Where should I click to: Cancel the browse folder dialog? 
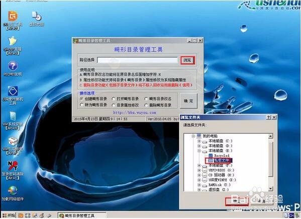tap(261, 201)
